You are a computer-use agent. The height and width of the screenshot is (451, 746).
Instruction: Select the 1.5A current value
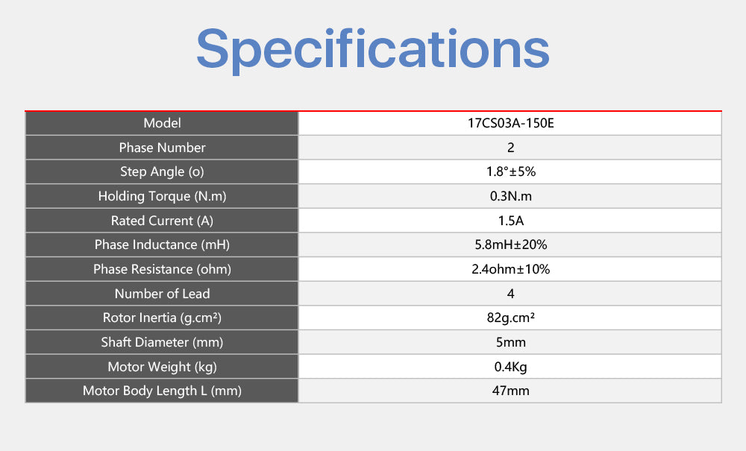tap(510, 221)
